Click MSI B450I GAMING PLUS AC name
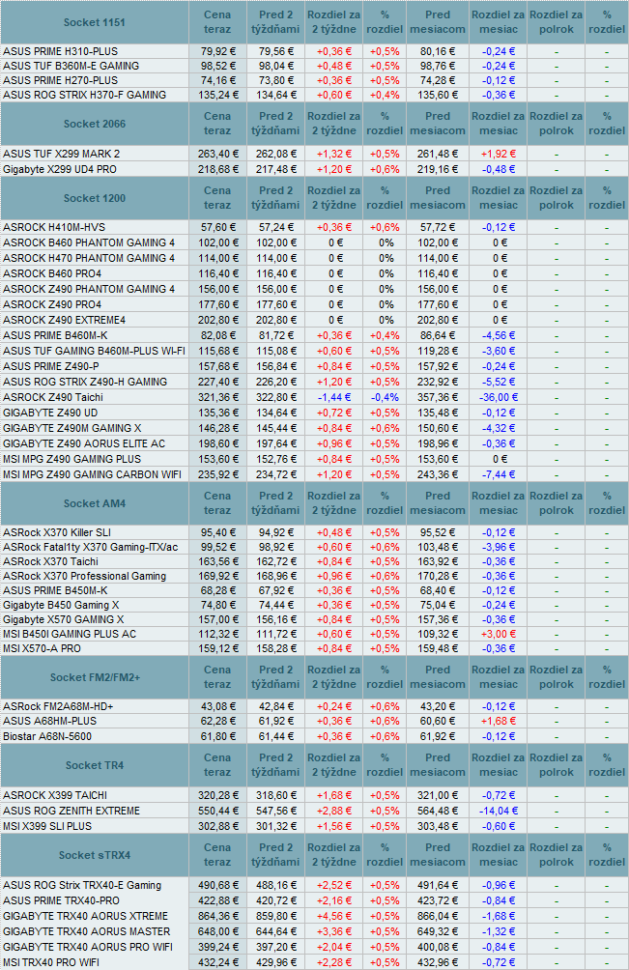Viewport: 629px width, 970px height. [x=70, y=634]
